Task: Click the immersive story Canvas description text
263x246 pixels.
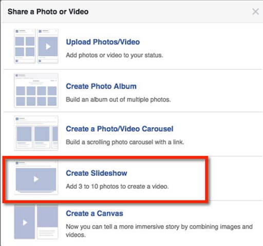Action: 159,231
